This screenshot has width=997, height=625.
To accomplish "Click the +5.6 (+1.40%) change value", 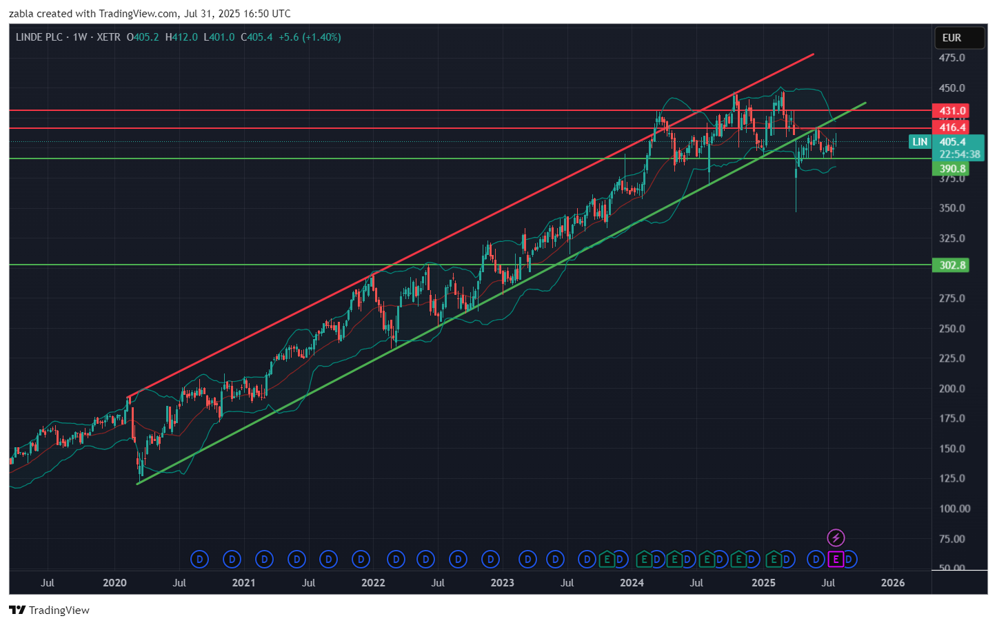I will point(310,37).
